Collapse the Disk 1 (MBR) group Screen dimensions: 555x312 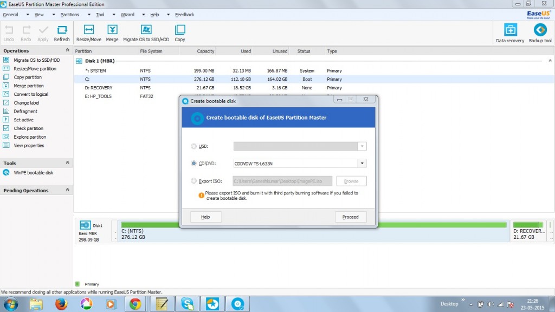(550, 61)
